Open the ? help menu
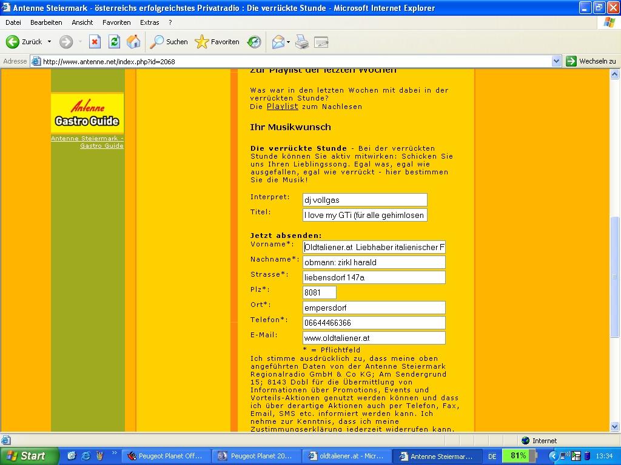 170,22
